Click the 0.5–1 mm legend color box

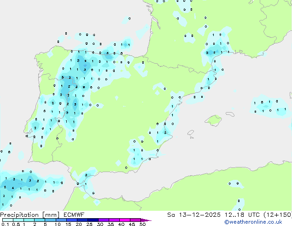18,220
